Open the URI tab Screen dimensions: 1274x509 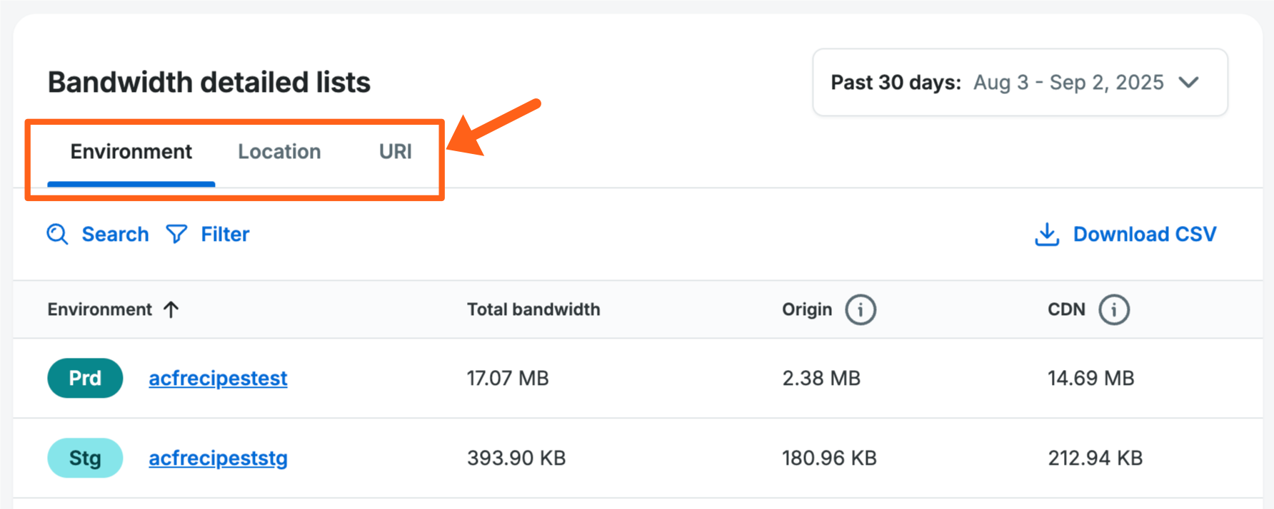click(395, 152)
